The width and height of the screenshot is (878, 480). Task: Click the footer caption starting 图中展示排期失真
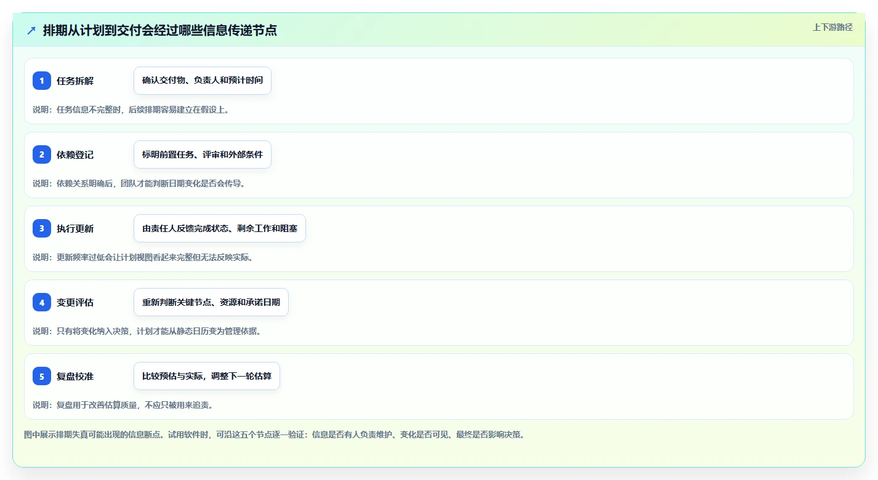pos(275,434)
